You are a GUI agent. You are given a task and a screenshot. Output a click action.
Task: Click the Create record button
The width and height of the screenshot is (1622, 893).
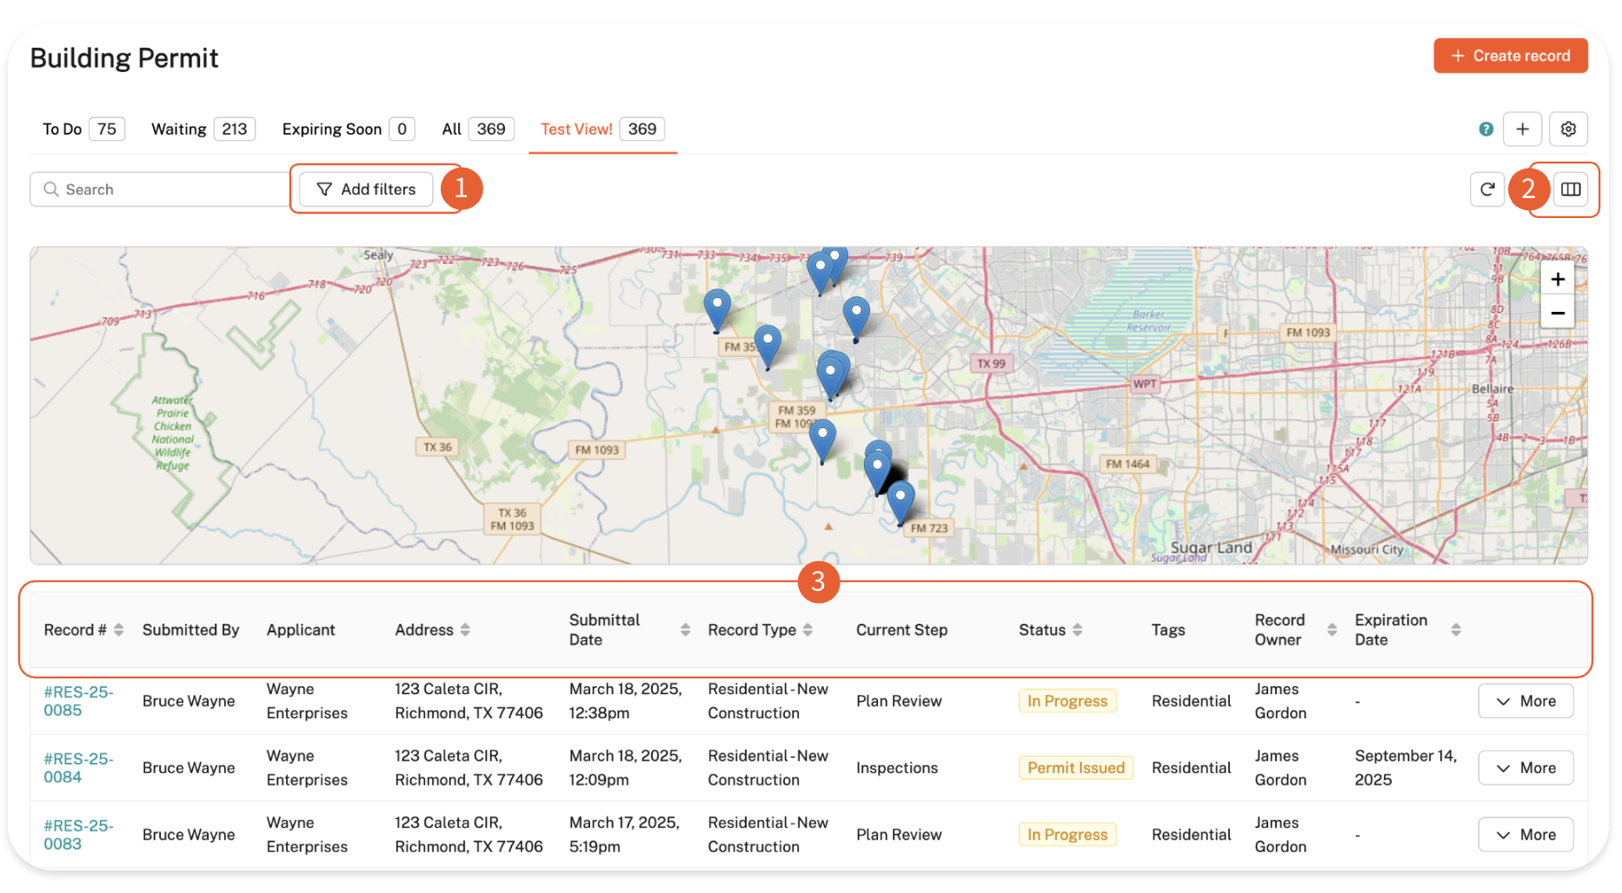click(x=1510, y=56)
